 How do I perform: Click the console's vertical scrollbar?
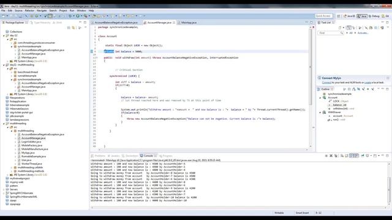pos(389,185)
